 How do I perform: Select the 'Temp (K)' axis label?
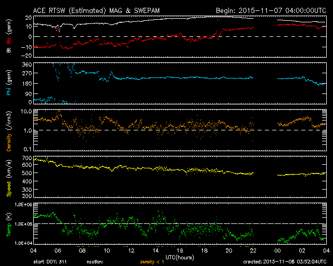(9, 225)
